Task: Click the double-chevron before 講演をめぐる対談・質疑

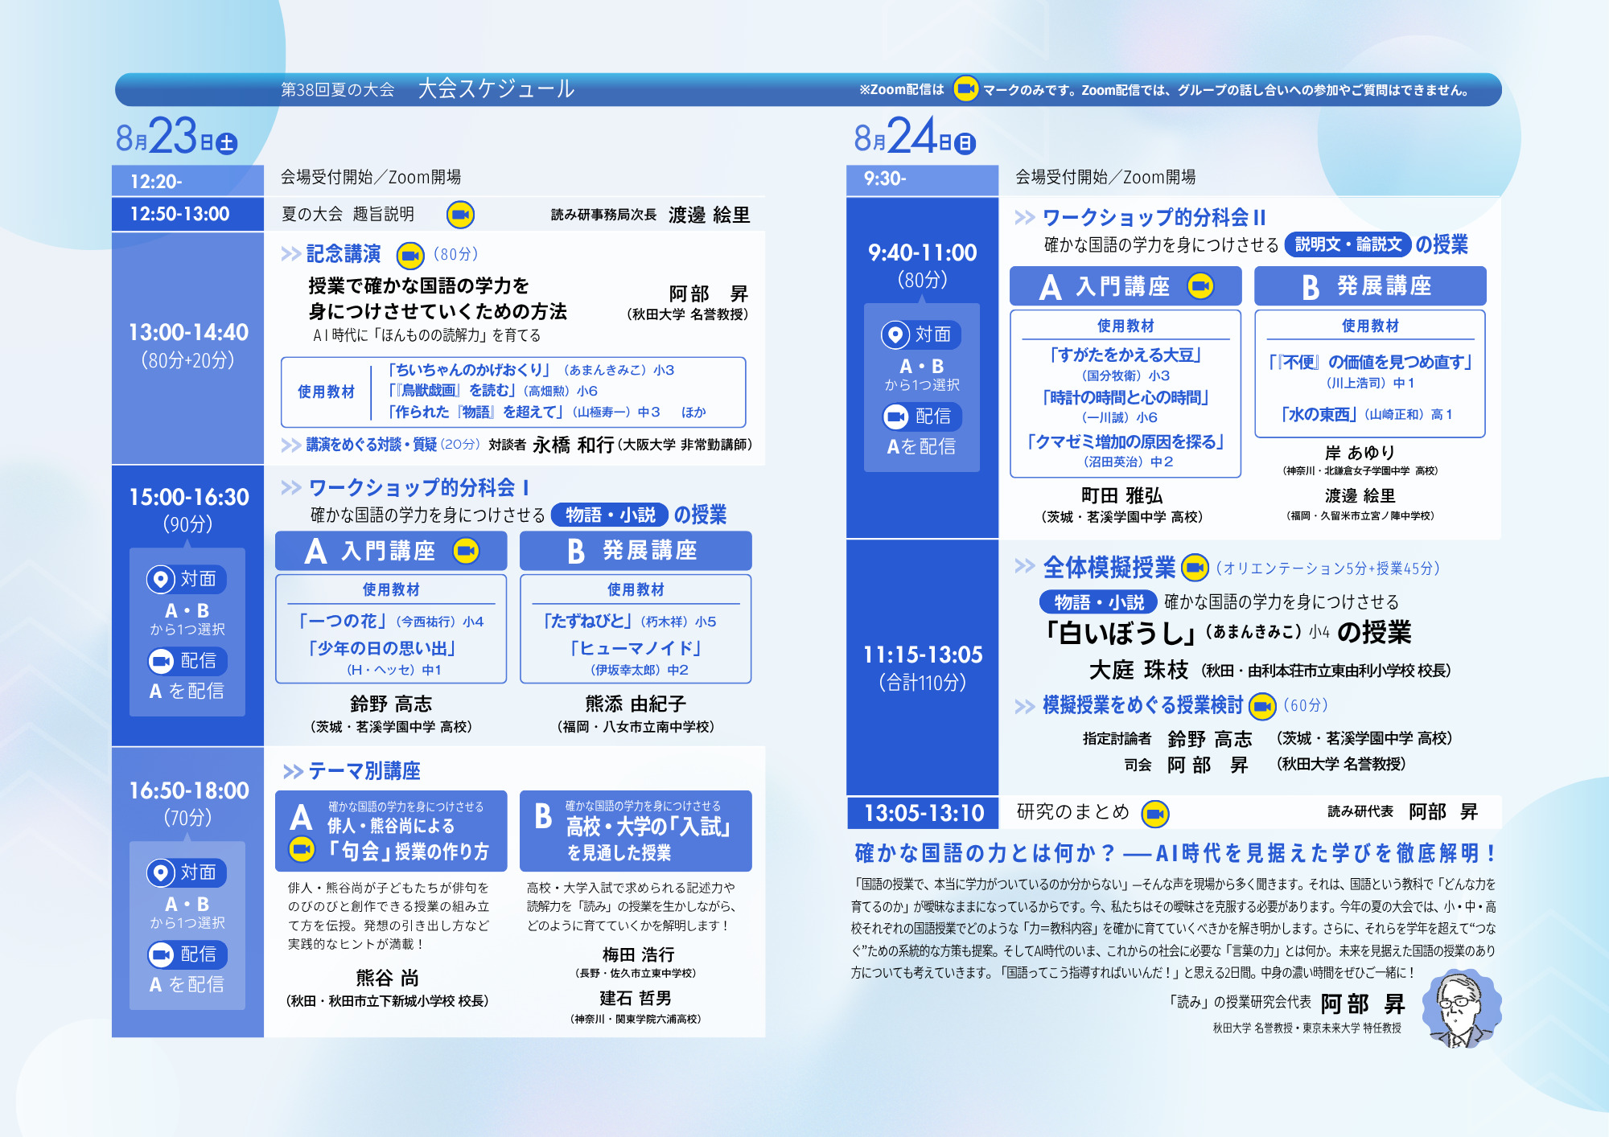Action: (x=290, y=445)
